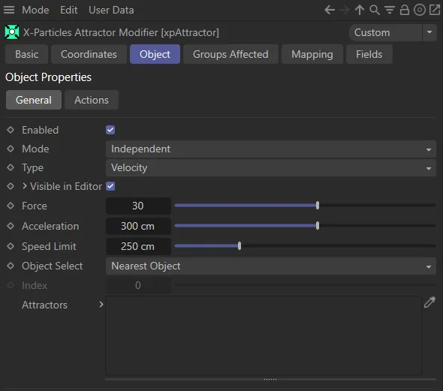Click the Acceleration slider handle
443x391 pixels.
(x=318, y=226)
